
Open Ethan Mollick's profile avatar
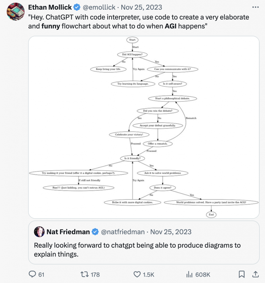point(16,12)
